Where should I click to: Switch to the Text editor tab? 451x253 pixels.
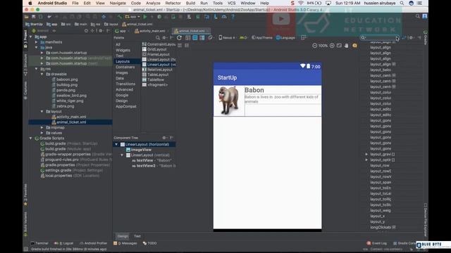137,236
